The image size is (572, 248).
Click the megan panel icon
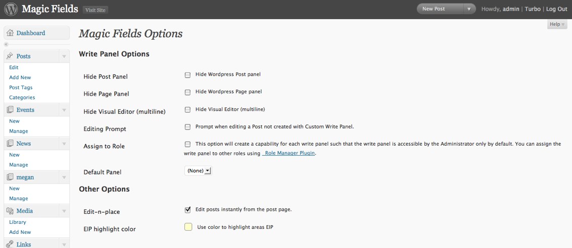point(10,177)
